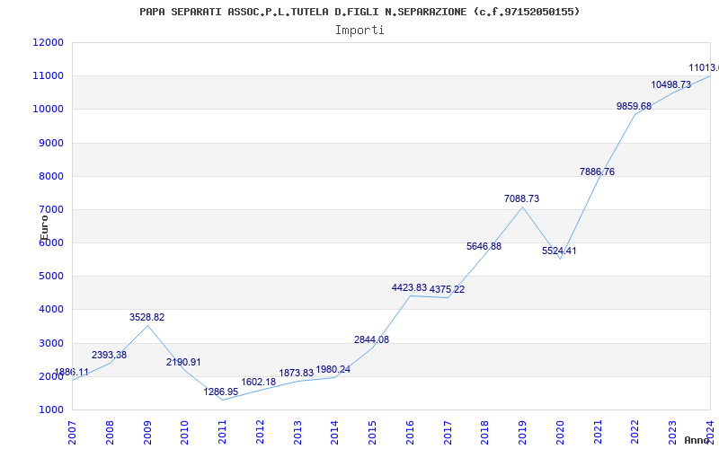Select the 7088.73 value label
Image resolution: width=719 pixels, height=449 pixels.
[x=522, y=198]
